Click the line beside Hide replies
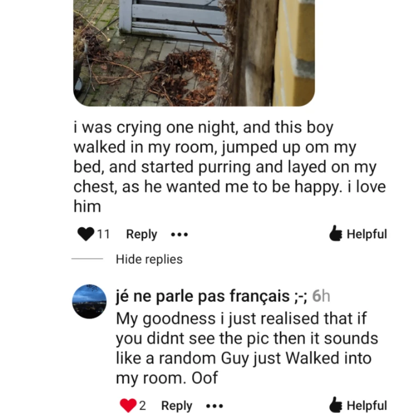Viewport: 412px width, 413px height. [87, 259]
